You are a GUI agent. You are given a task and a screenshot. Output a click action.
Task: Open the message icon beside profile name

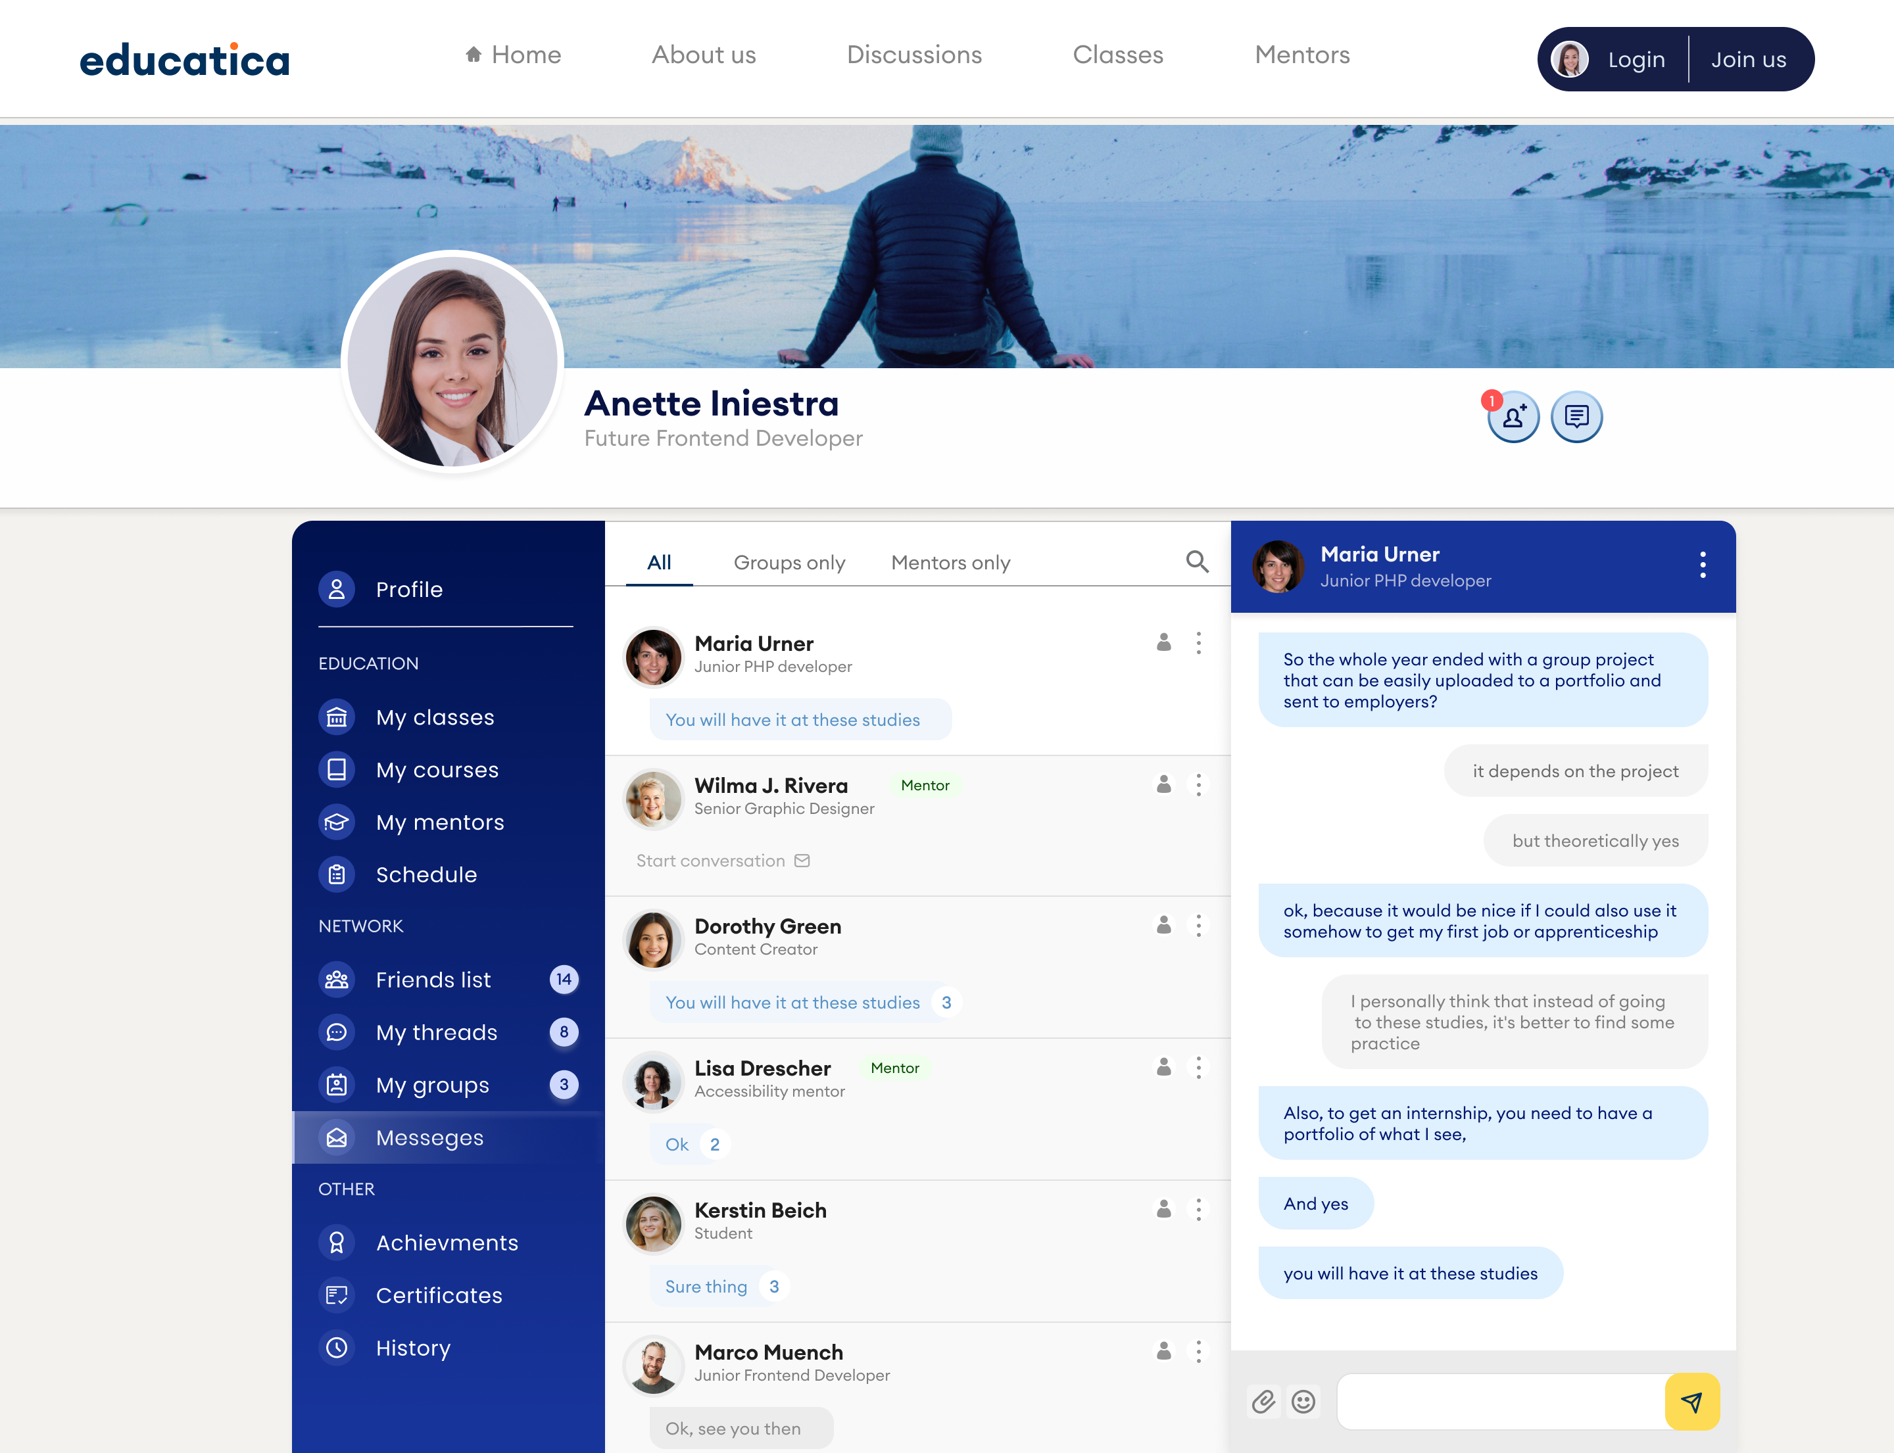(1576, 417)
